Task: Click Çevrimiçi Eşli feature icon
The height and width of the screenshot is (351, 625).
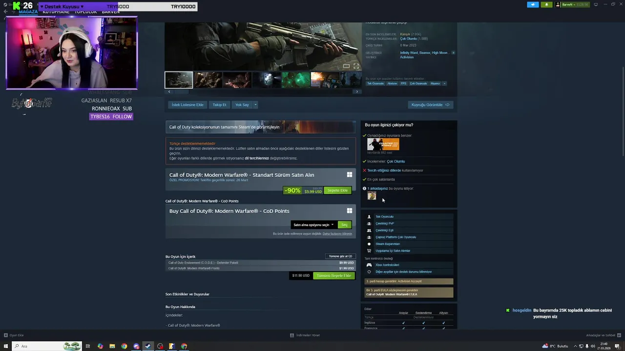Action: pyautogui.click(x=369, y=230)
